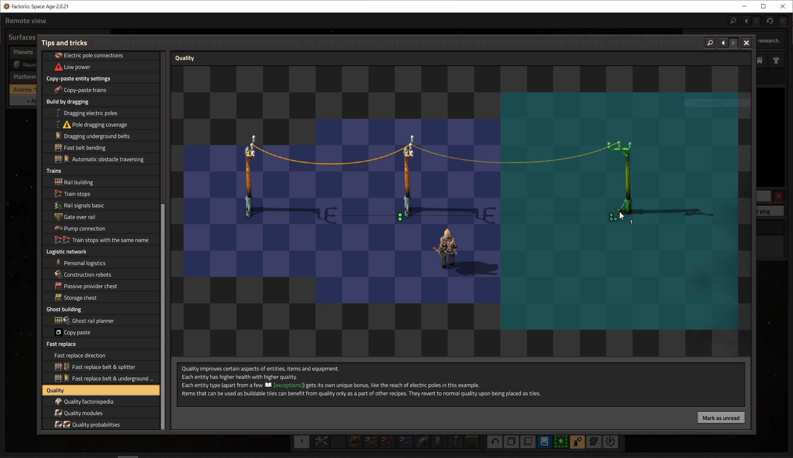This screenshot has height=458, width=793.
Task: Follow the green [exceptions] link
Action: tap(288, 385)
